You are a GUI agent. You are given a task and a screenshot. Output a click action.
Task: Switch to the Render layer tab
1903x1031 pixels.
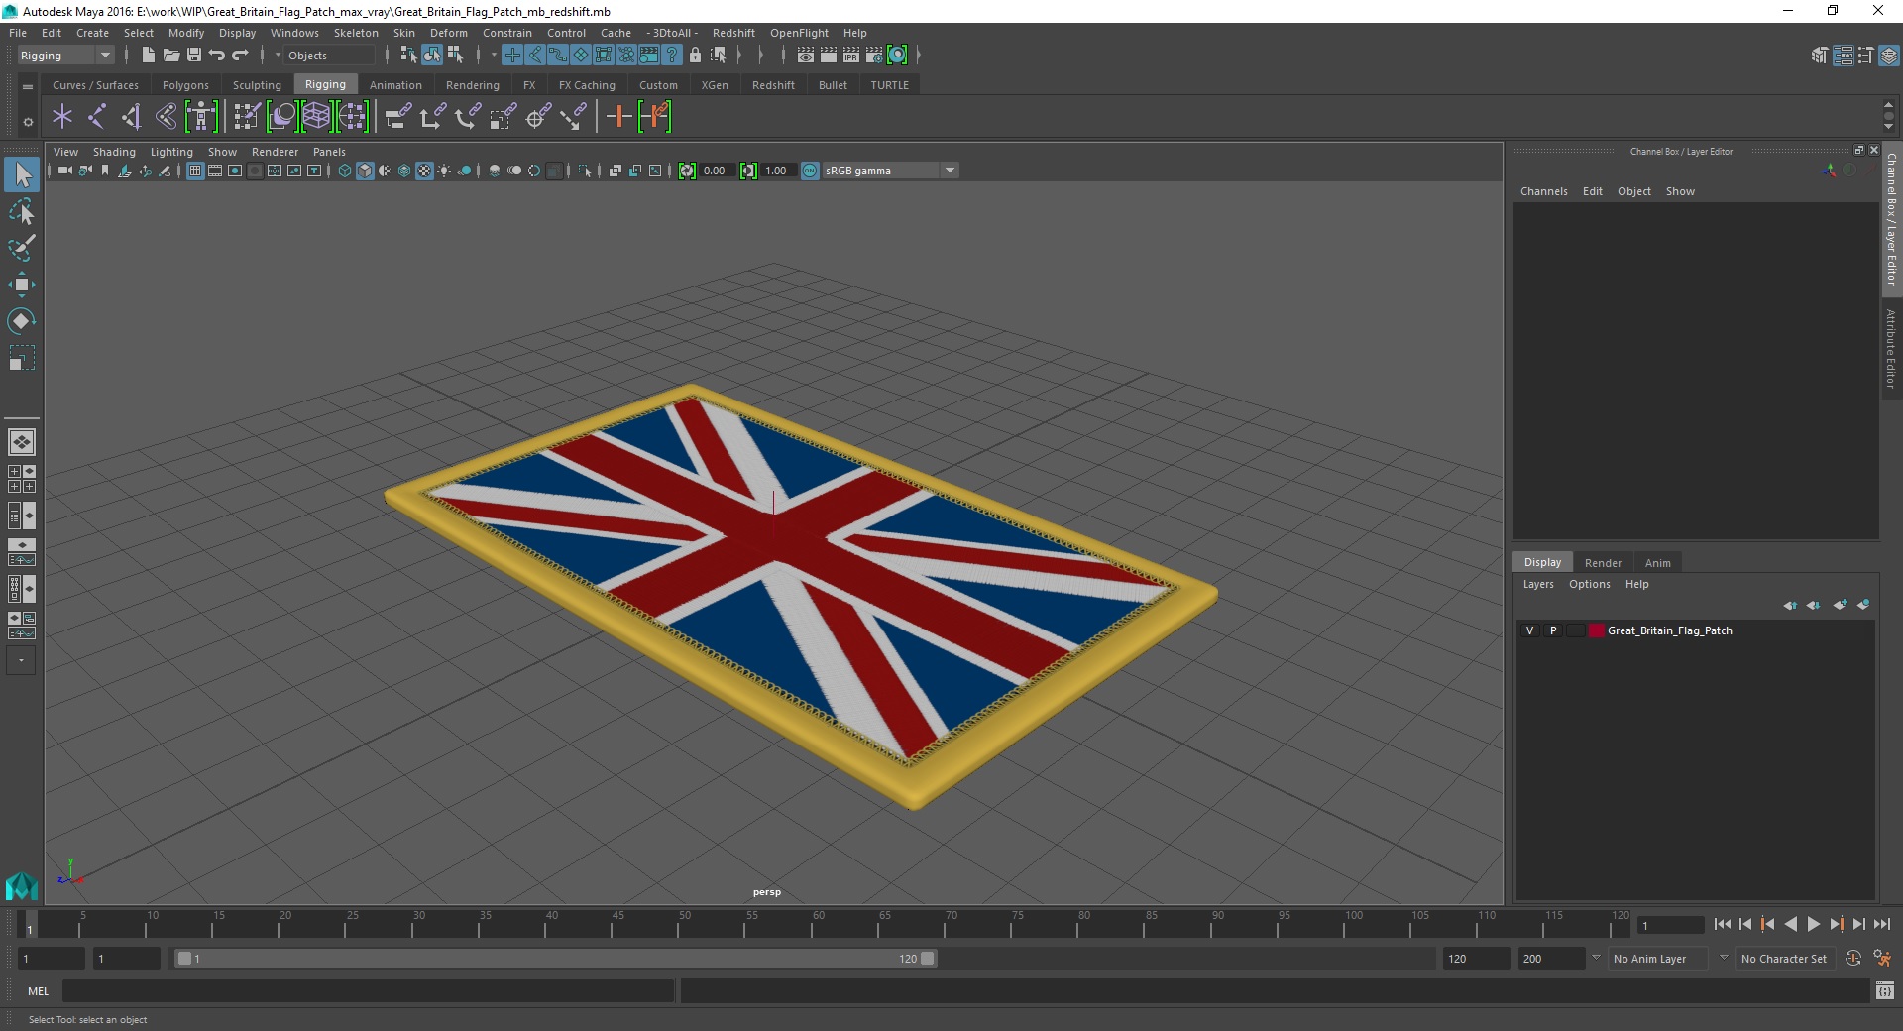1603,563
